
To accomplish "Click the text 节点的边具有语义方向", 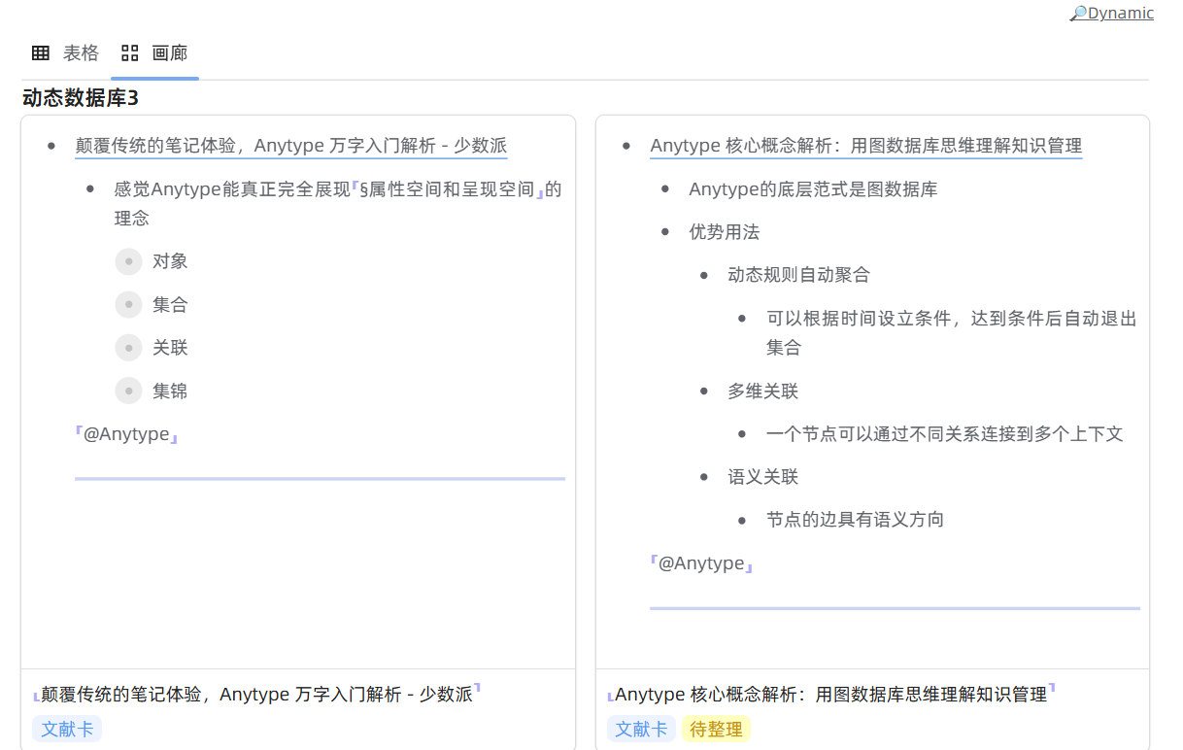I will (855, 520).
